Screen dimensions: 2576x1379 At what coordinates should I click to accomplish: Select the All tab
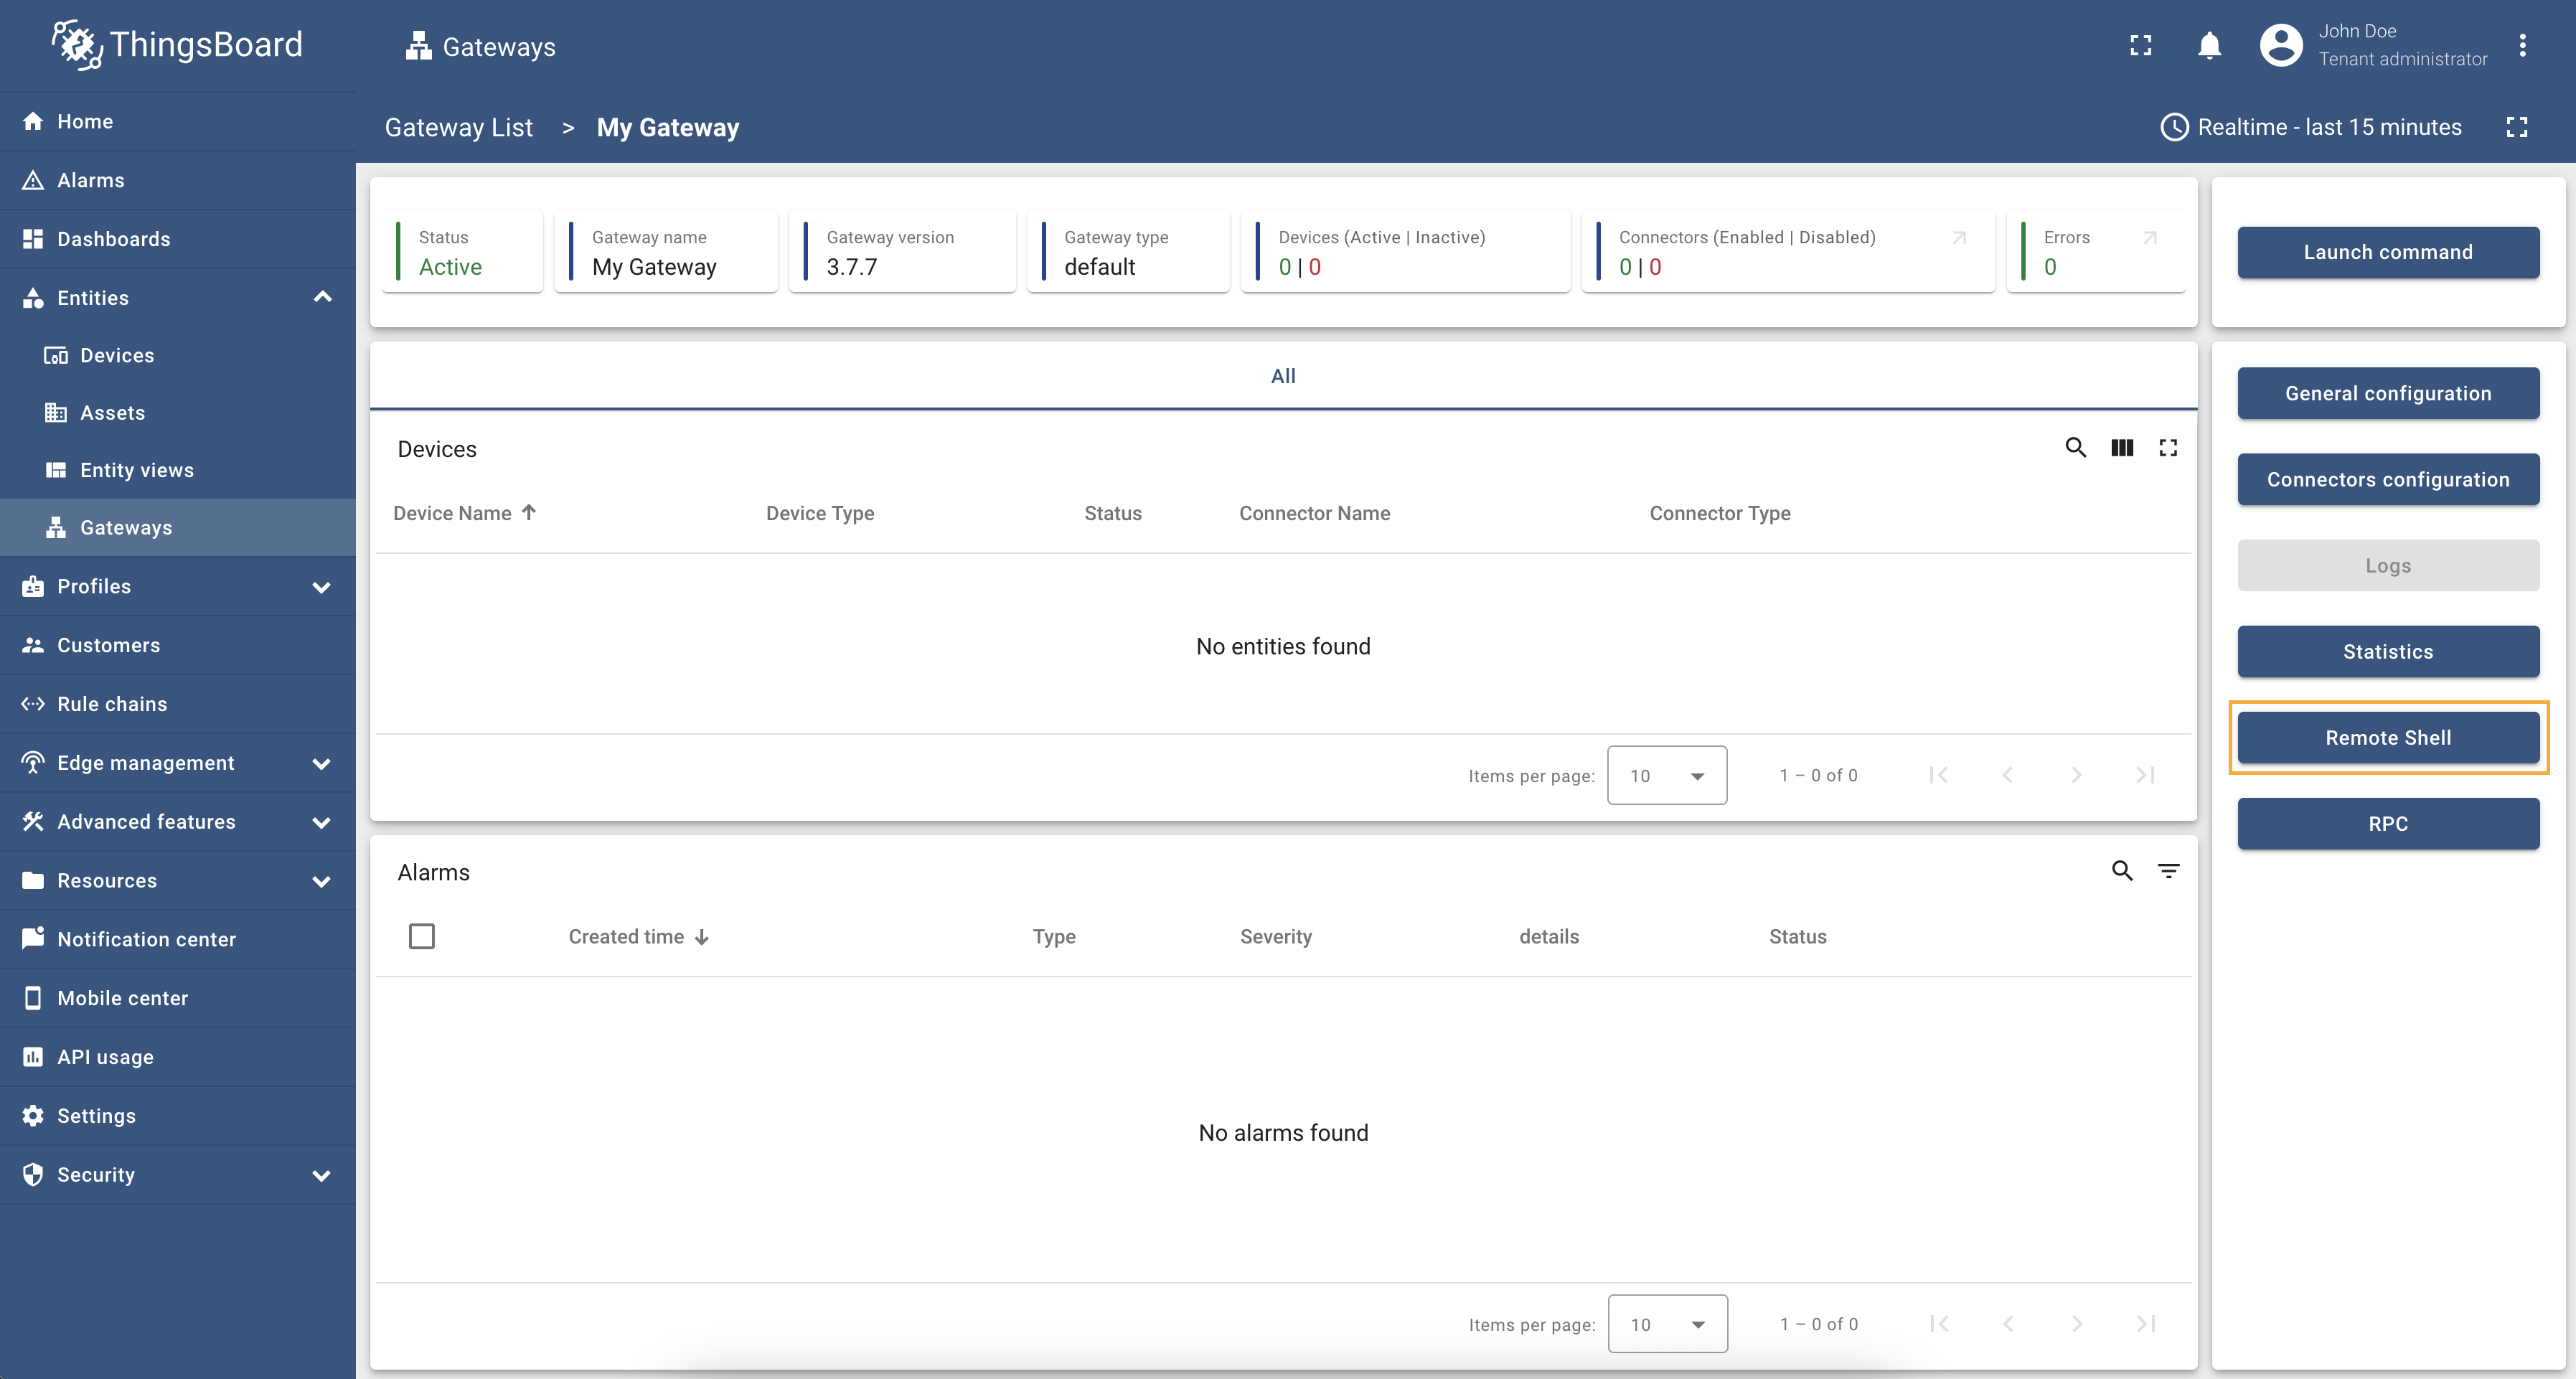tap(1282, 376)
